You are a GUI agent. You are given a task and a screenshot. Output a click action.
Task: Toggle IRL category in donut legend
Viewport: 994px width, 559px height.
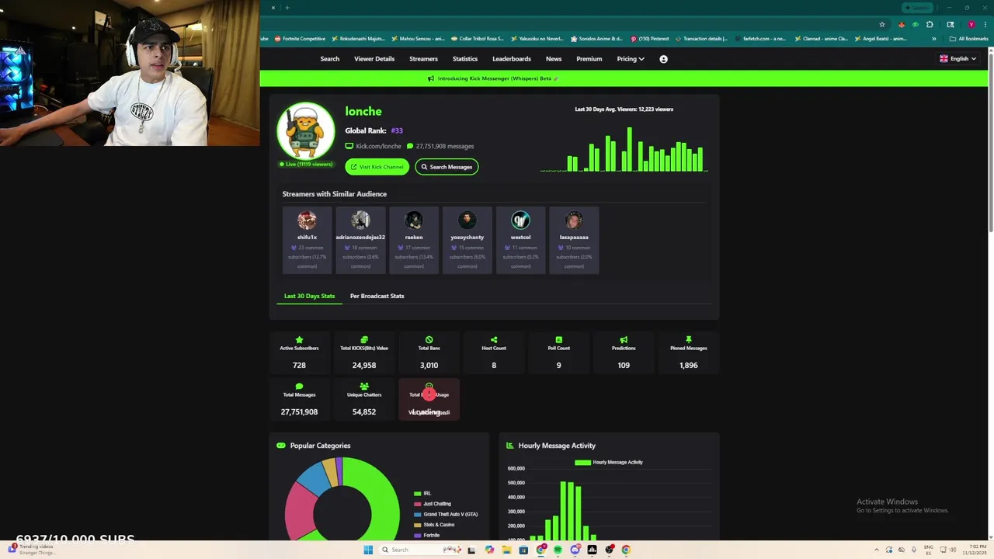pyautogui.click(x=422, y=494)
